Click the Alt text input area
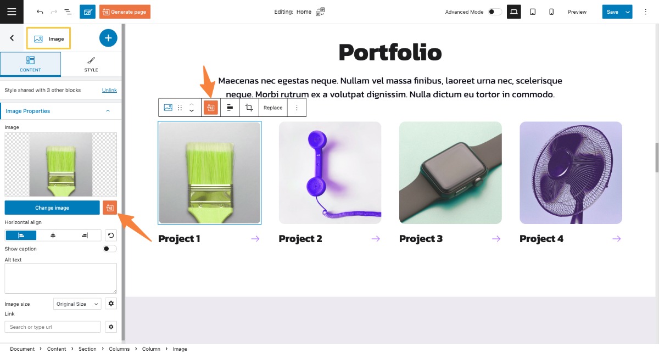Viewport: 659px width, 353px height. pyautogui.click(x=60, y=278)
